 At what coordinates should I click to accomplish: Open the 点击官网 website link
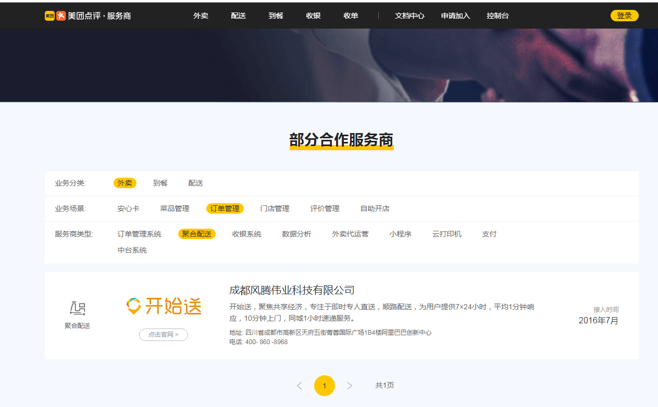(x=163, y=334)
